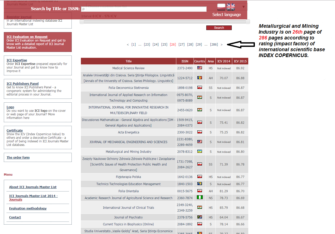Screen dimensions: 335x234
Task: Grab the left handle of the ICV interval slider
Action: click(x=82, y=22)
